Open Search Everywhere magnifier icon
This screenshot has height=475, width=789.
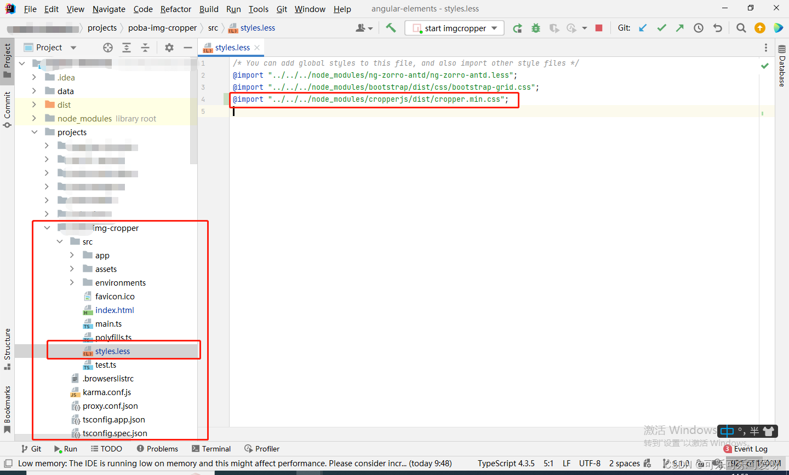(741, 28)
